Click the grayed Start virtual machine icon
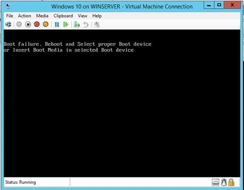The image size is (244, 190). tap(19, 24)
